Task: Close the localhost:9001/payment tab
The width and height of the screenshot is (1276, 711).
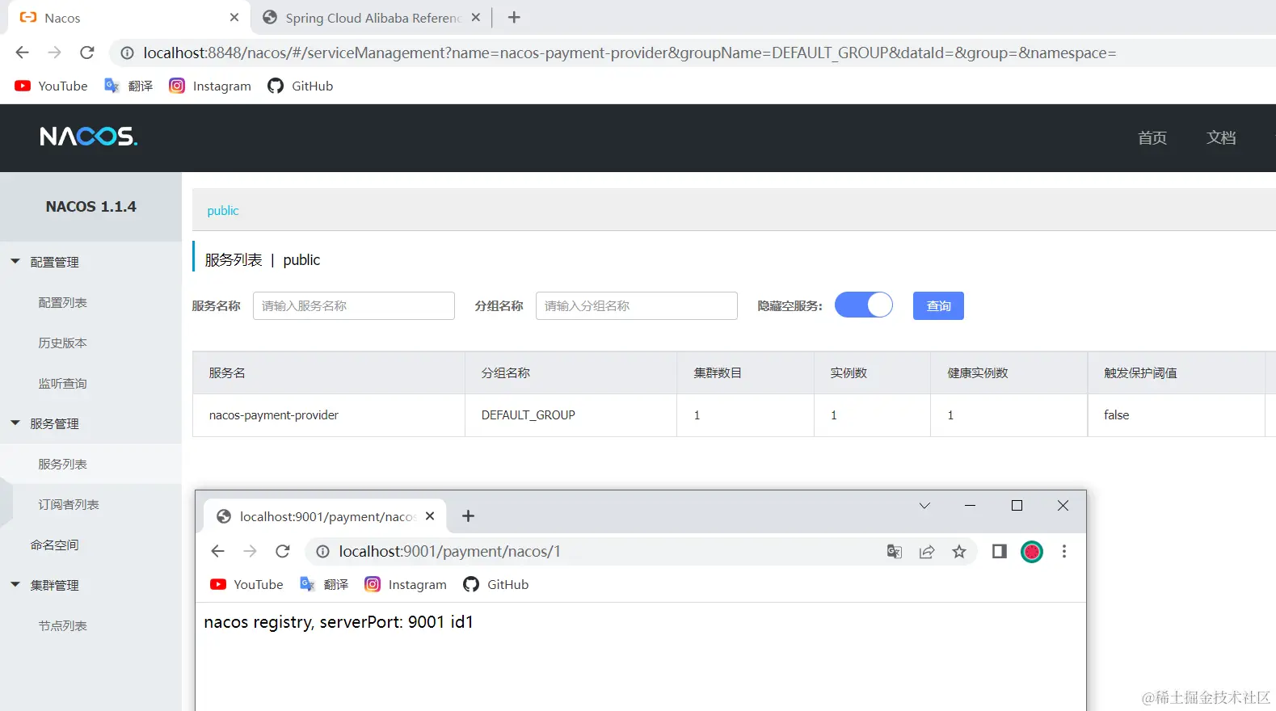Action: pos(430,515)
